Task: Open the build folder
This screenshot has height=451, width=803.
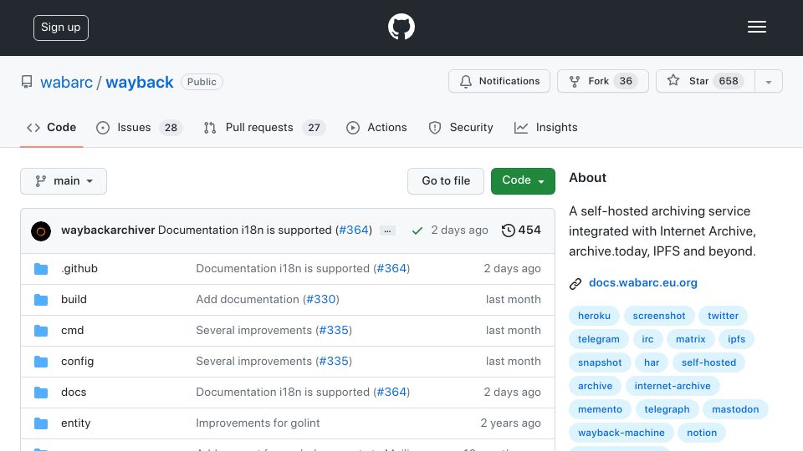Action: (x=74, y=299)
